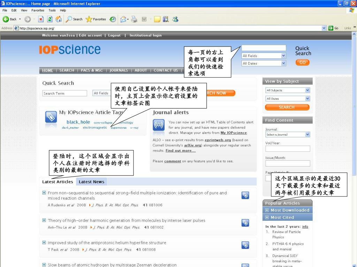Print the page with the printer icon
The width and height of the screenshot is (357, 267).
point(134,19)
